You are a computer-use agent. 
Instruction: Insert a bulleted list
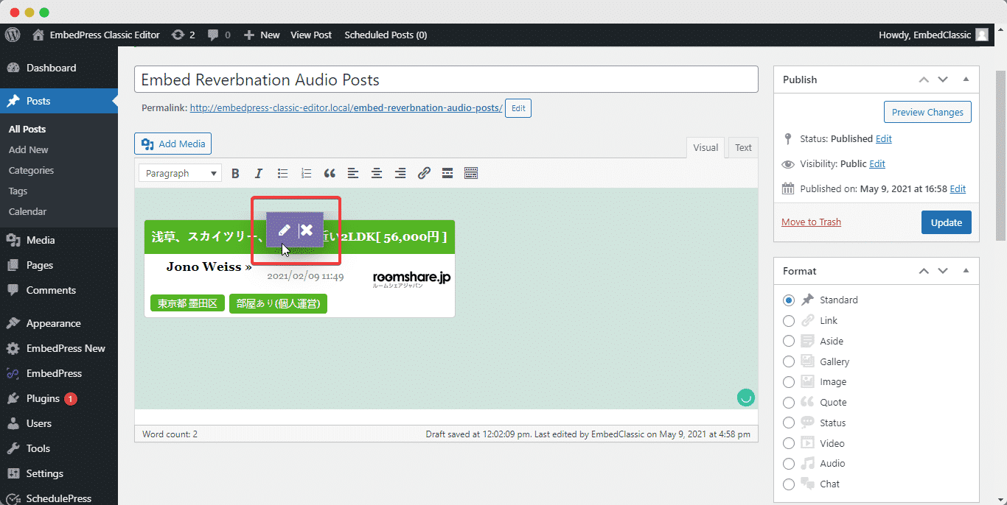click(x=282, y=174)
